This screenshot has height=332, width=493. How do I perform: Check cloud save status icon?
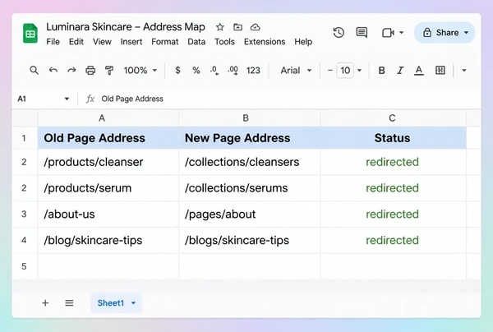pos(255,27)
